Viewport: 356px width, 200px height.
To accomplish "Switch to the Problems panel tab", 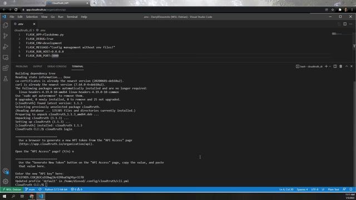I will (22, 67).
